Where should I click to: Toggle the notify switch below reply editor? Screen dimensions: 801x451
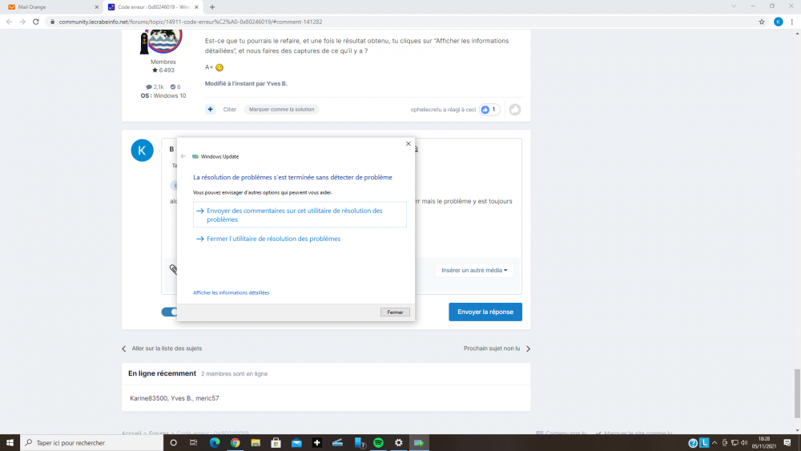(170, 312)
